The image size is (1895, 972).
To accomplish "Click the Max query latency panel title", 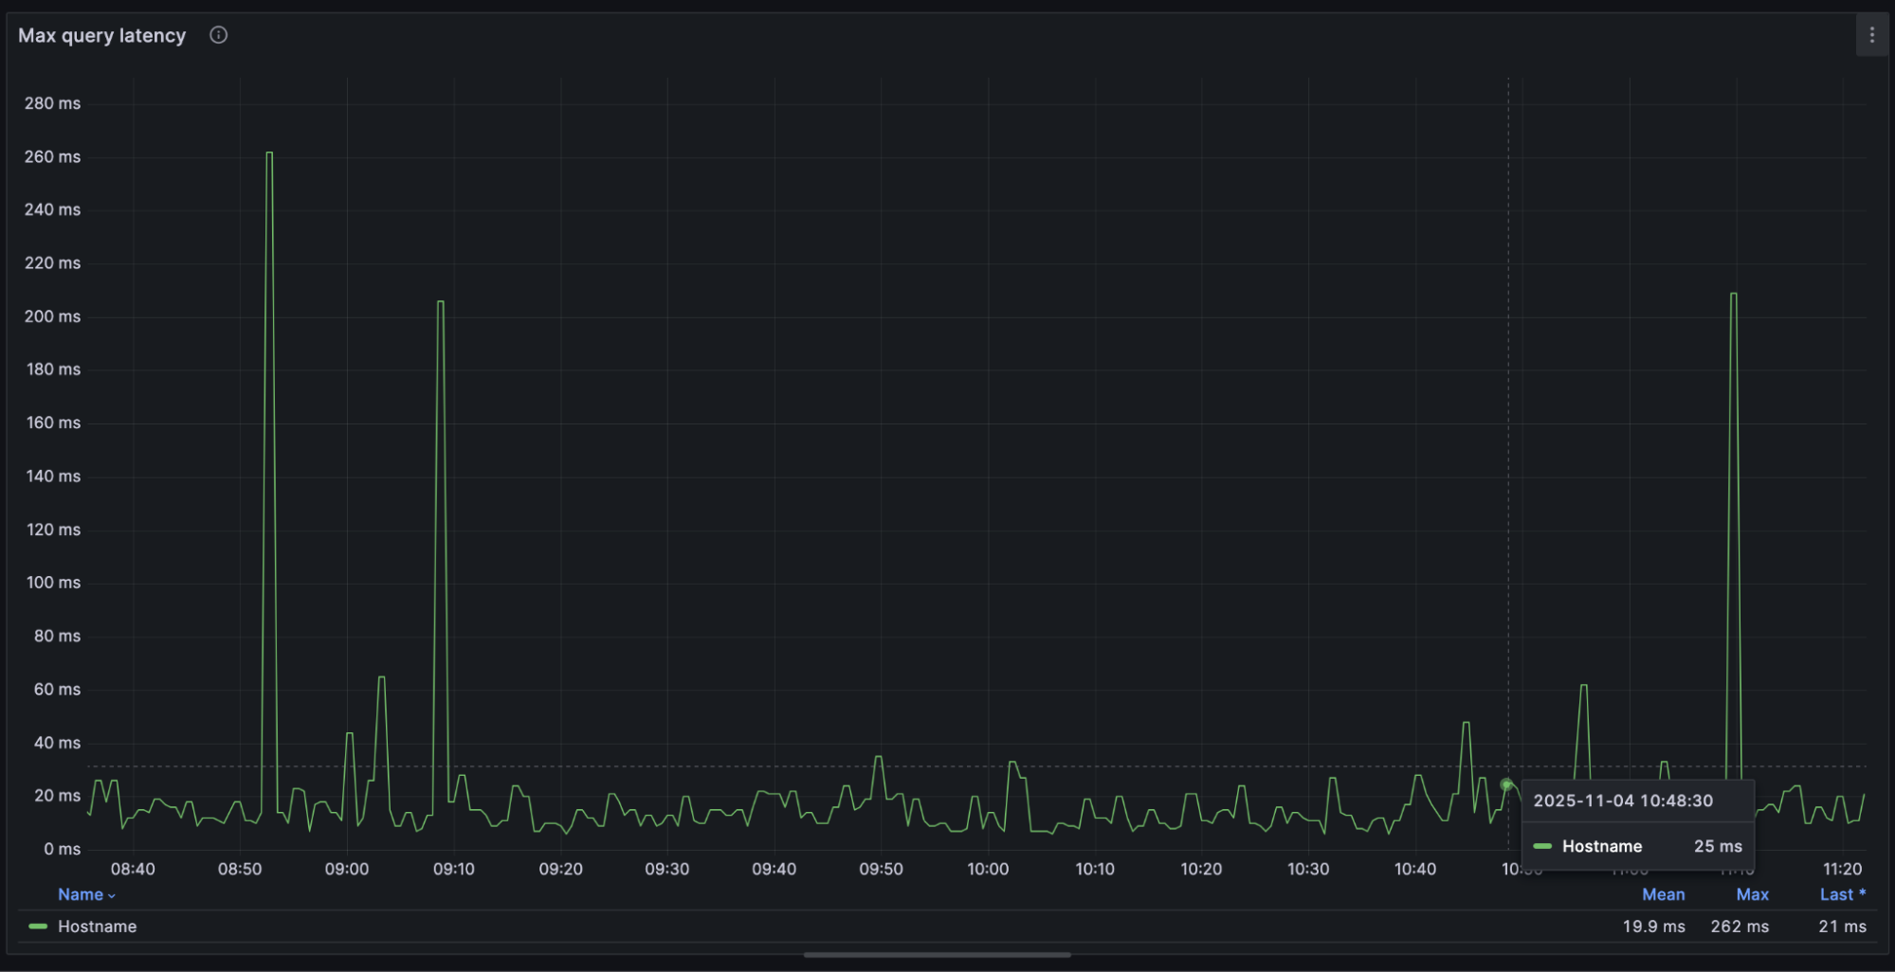I will [x=101, y=35].
